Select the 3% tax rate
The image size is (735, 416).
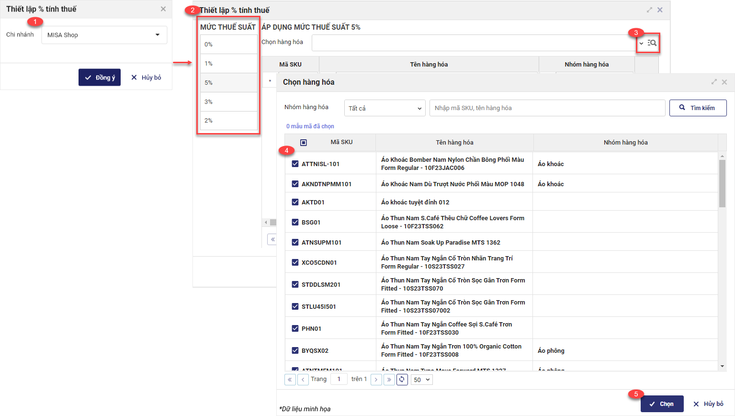coord(228,101)
